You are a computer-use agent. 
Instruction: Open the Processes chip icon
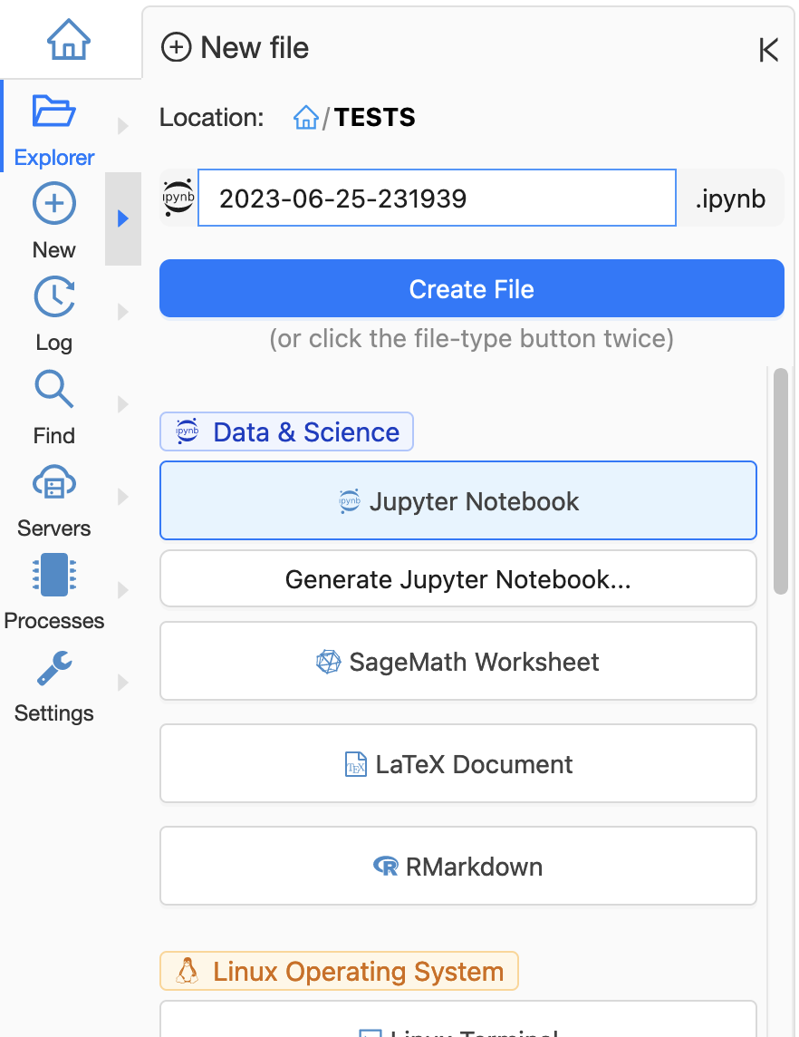(x=53, y=577)
